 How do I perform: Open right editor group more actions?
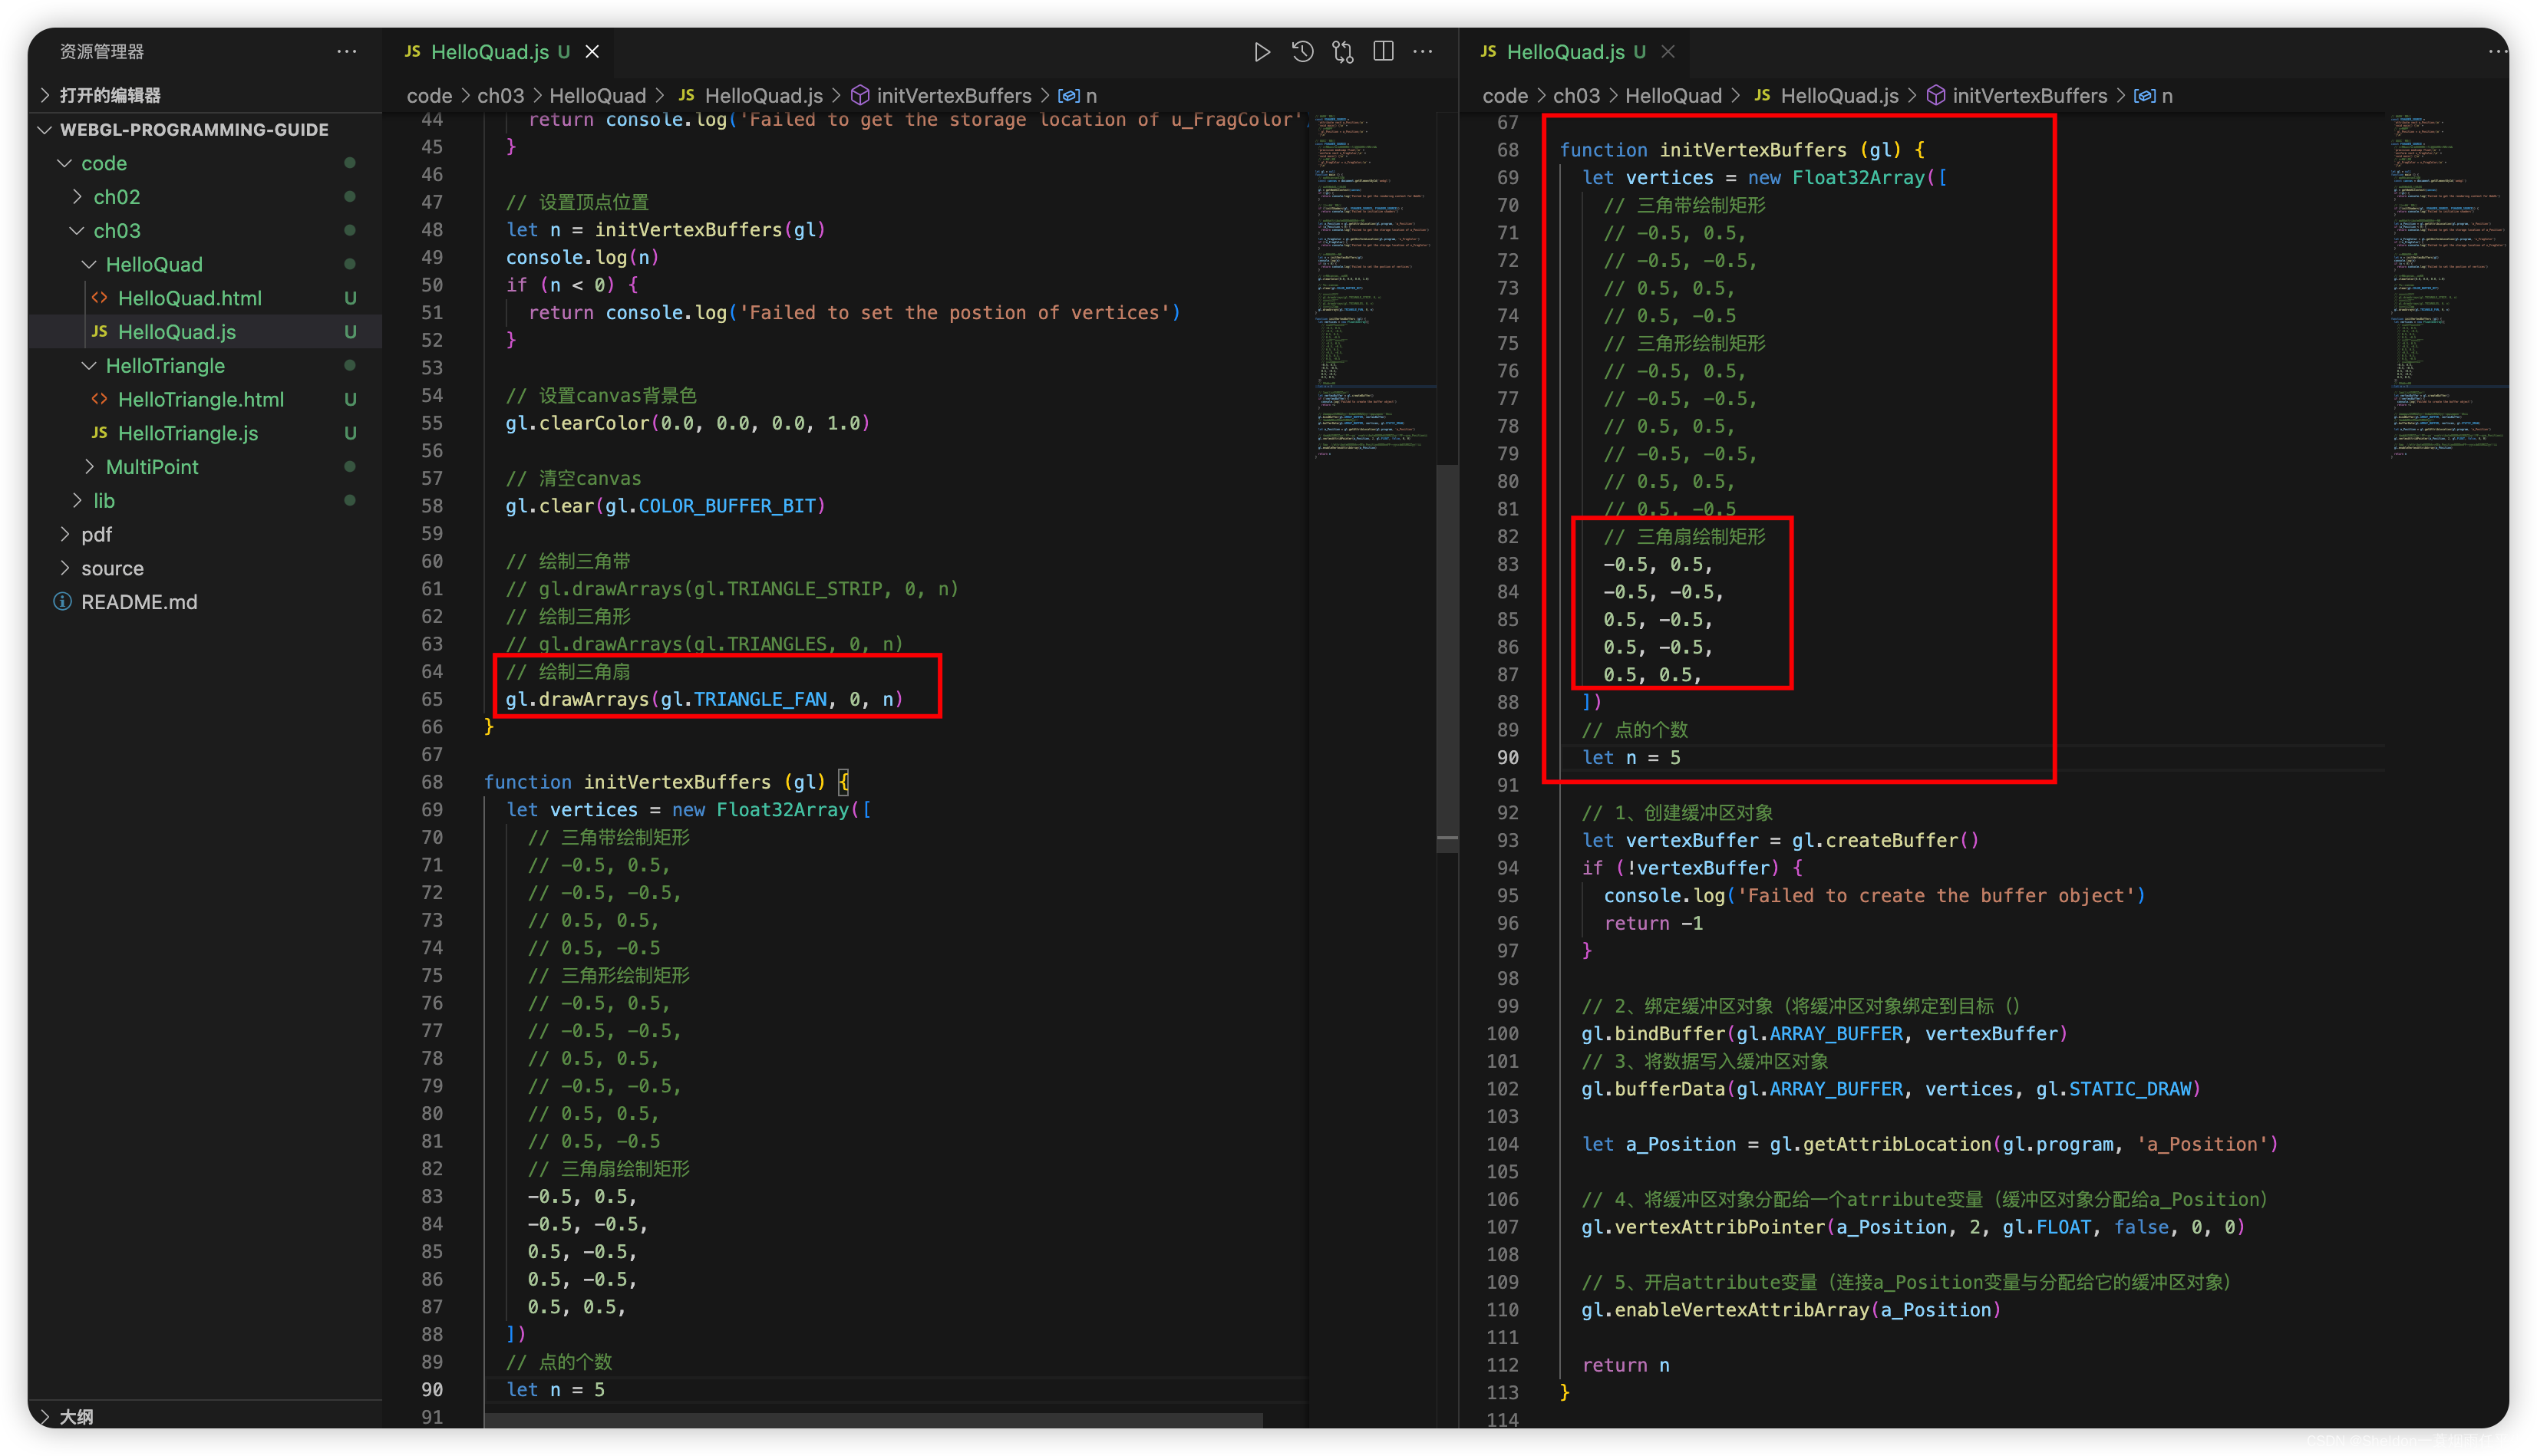(x=2496, y=52)
